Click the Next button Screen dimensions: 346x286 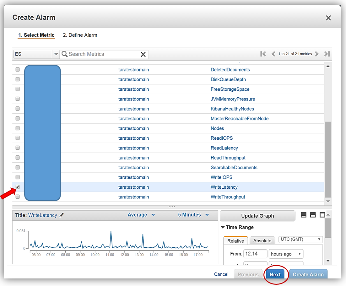[x=275, y=274]
